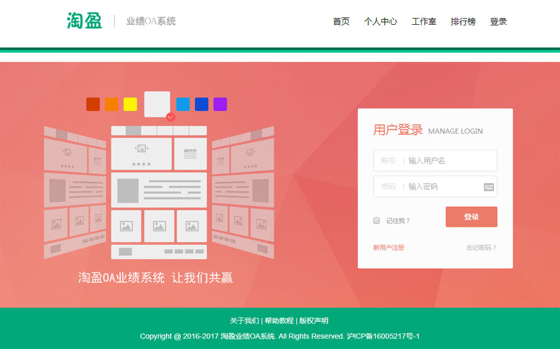Pick the light blue color swatch
The image size is (560, 349).
click(x=183, y=104)
